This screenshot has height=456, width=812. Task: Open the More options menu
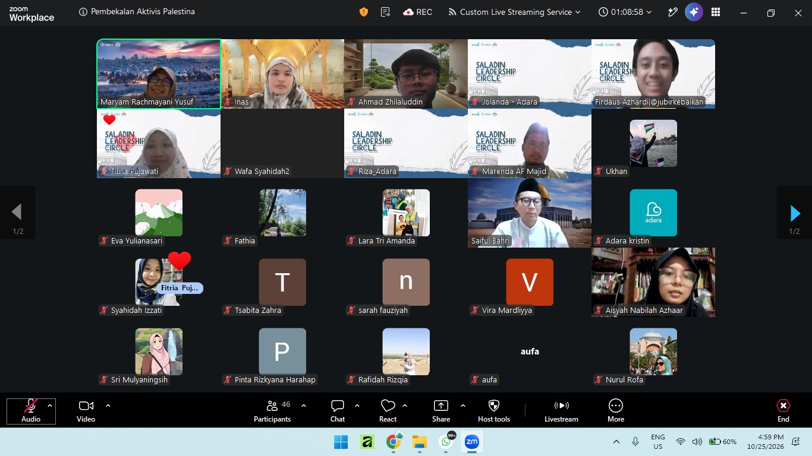coord(616,411)
